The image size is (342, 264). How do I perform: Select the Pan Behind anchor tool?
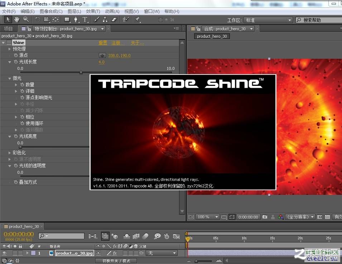56,20
